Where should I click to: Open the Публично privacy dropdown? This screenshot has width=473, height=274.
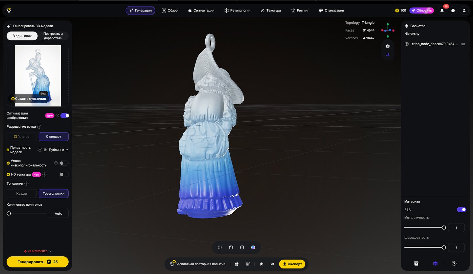click(x=56, y=150)
